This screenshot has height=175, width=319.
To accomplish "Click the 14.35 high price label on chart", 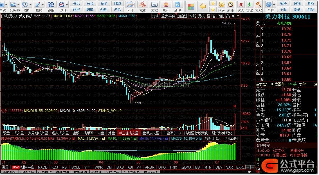I will [x=226, y=23].
